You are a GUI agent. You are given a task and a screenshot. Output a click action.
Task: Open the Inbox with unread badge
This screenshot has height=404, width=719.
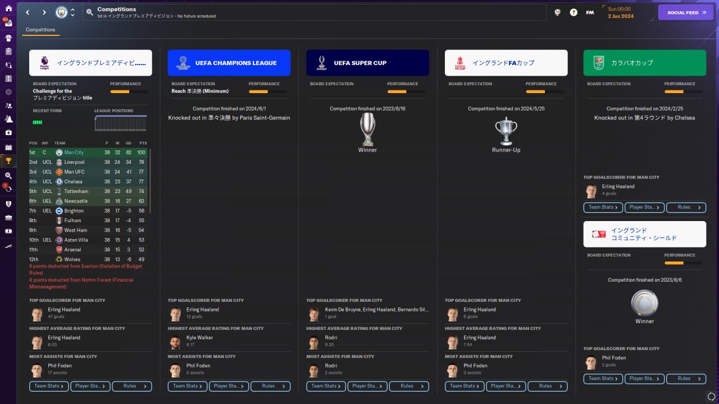pos(8,23)
